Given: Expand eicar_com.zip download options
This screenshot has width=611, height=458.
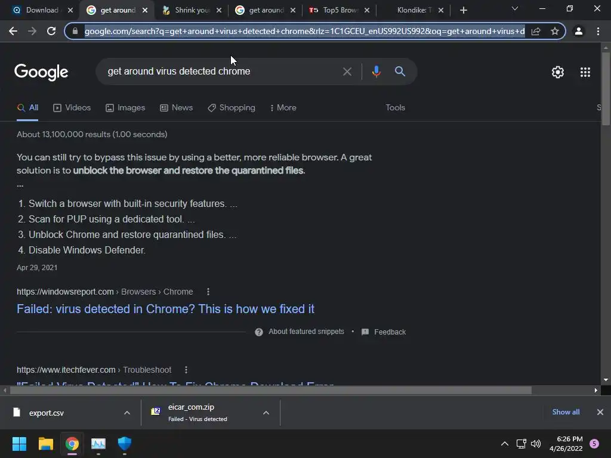Looking at the screenshot, I should click(x=266, y=413).
